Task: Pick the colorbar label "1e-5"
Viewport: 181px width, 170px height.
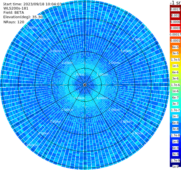Action: coord(175,66)
